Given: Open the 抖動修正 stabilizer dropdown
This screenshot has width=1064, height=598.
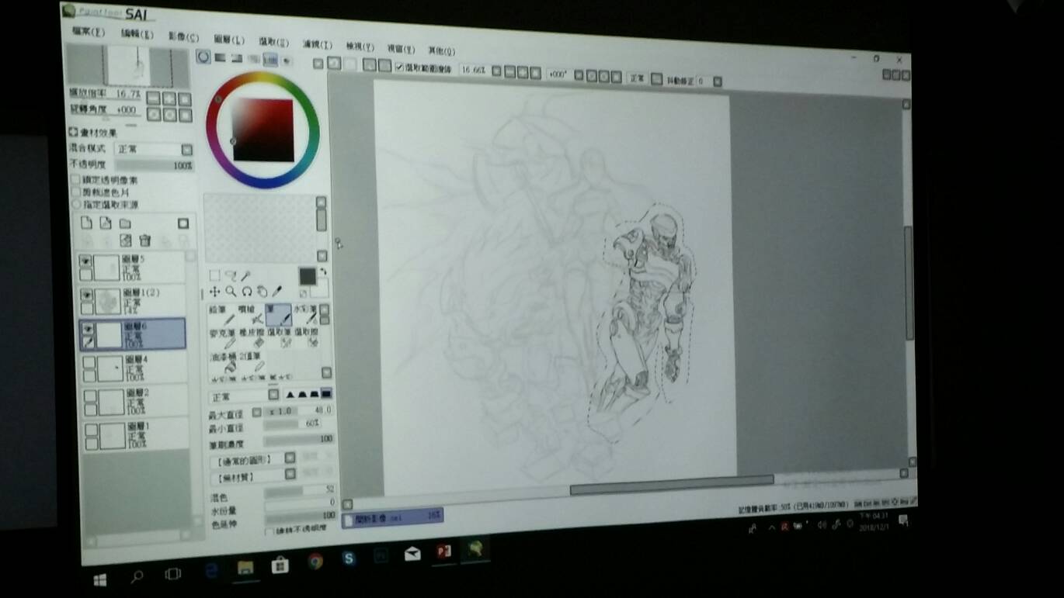Looking at the screenshot, I should [x=717, y=81].
